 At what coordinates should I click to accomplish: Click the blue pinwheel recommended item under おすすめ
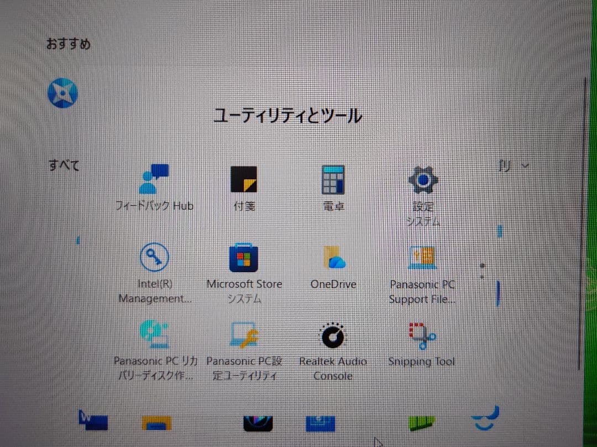click(x=62, y=92)
